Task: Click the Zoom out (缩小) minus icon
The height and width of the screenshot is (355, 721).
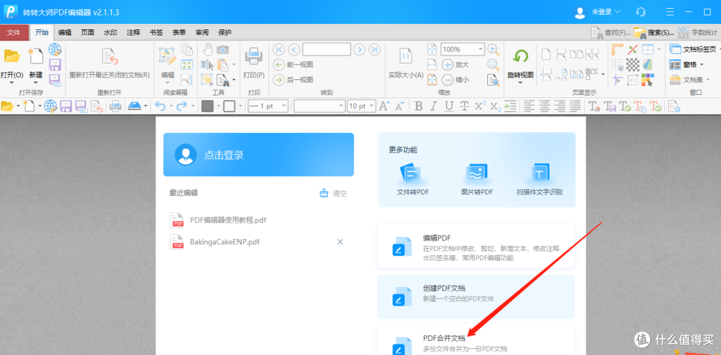Action: tap(449, 79)
